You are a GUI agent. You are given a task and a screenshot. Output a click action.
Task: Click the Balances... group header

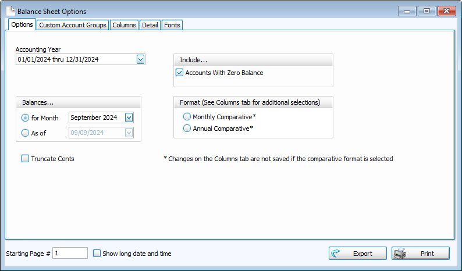[x=79, y=102]
